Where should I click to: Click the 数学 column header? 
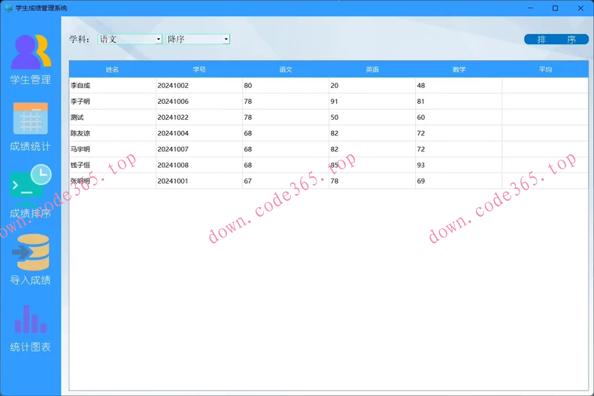[459, 69]
